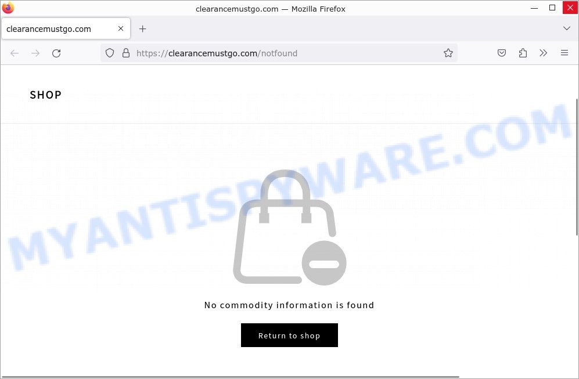The width and height of the screenshot is (579, 379).
Task: View site security padlock info
Action: (126, 53)
